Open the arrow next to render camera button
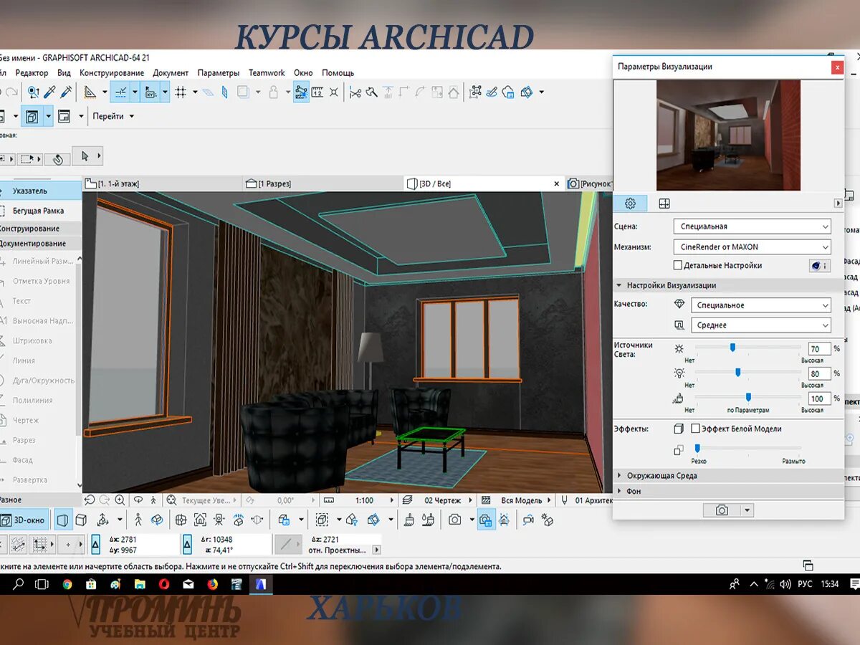Image resolution: width=860 pixels, height=645 pixels. coord(747,510)
